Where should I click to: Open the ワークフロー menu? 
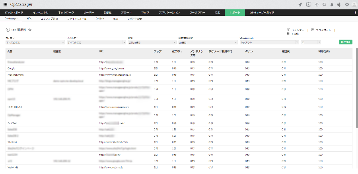[197, 13]
